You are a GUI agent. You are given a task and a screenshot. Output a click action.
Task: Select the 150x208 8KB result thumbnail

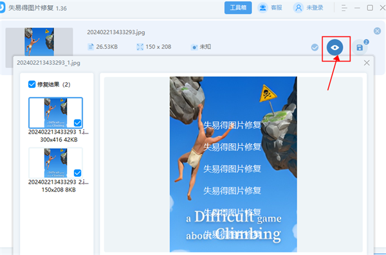(x=55, y=163)
